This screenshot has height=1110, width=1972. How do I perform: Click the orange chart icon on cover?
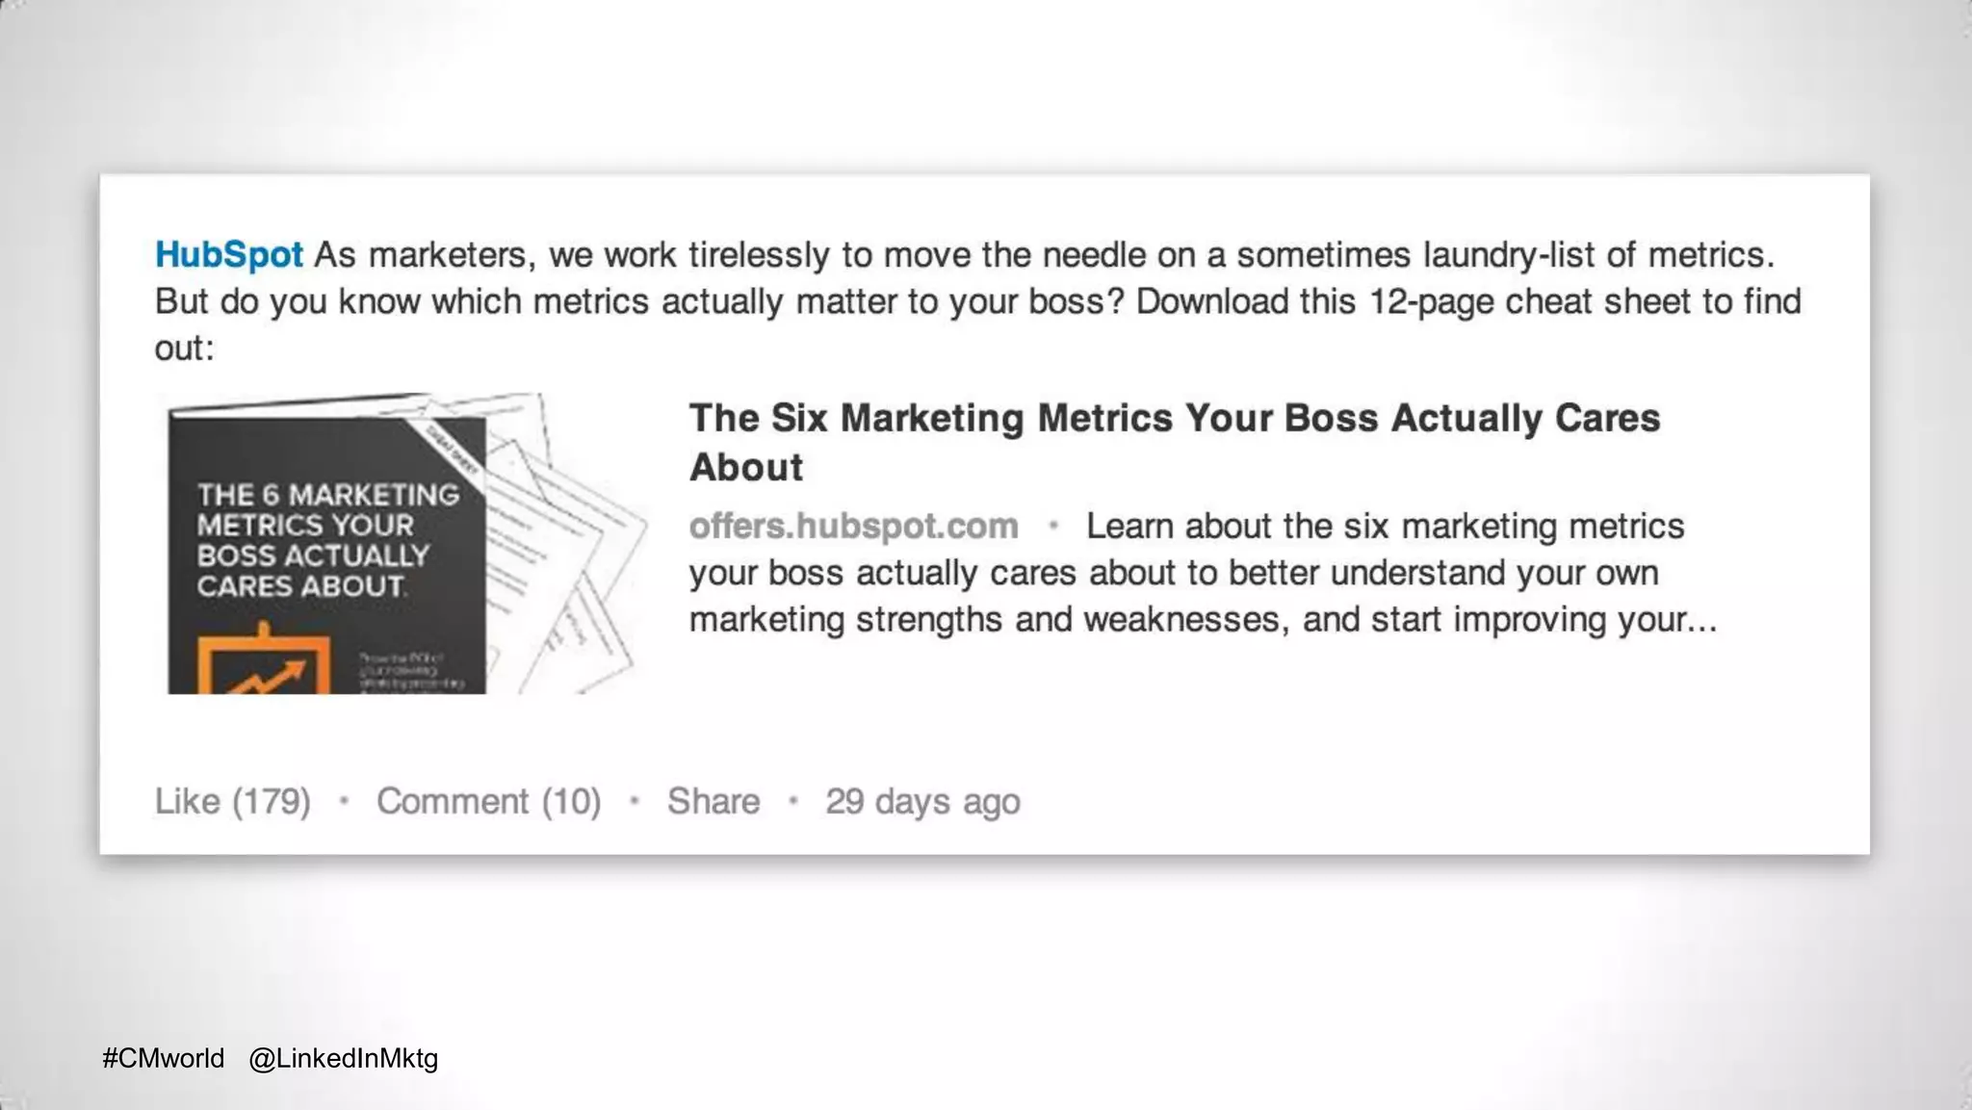(x=265, y=663)
